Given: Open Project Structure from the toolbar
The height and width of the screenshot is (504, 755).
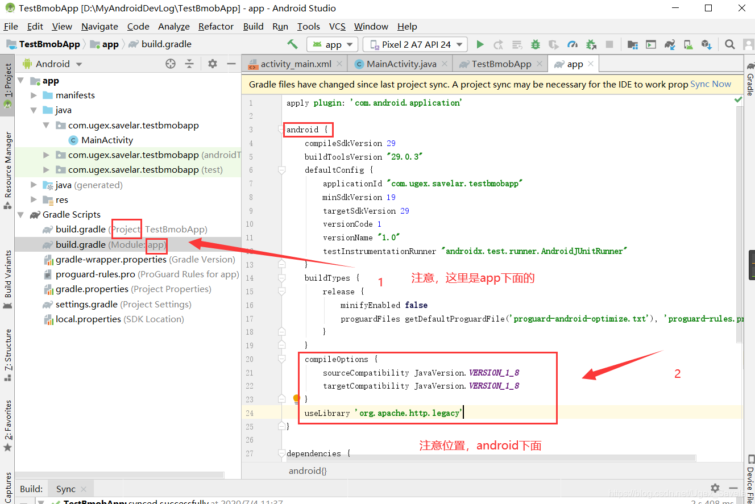Looking at the screenshot, I should (632, 44).
